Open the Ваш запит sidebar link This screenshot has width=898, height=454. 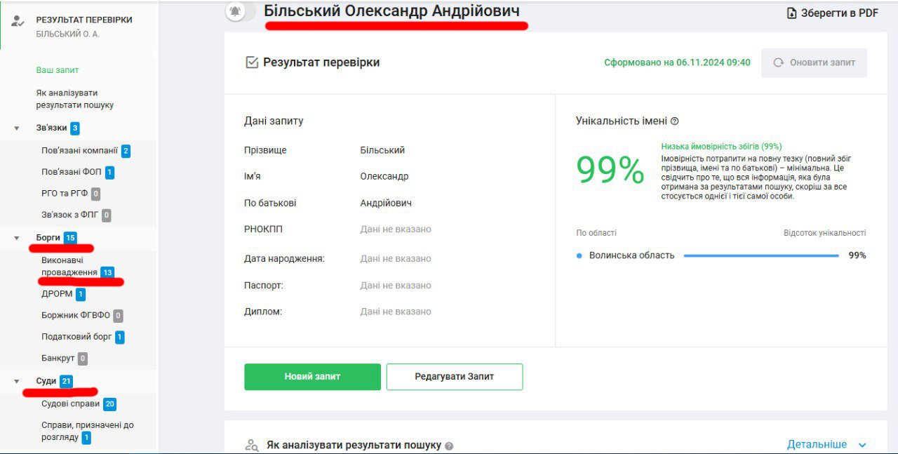(58, 70)
